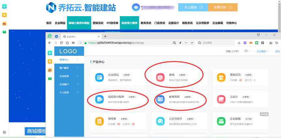Expand the 企业账户 sidebar section
281x138 pixels.
pyautogui.click(x=69, y=84)
